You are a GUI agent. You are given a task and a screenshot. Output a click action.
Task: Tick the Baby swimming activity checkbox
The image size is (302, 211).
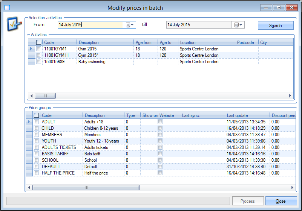[38, 62]
